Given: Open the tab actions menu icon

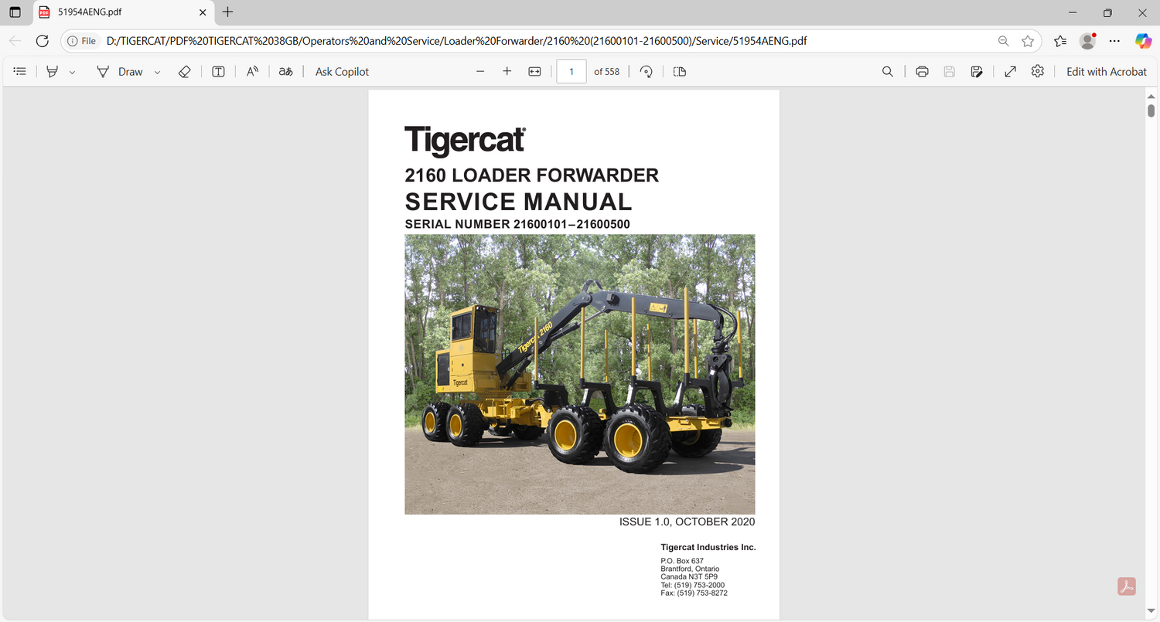Looking at the screenshot, I should pyautogui.click(x=15, y=12).
